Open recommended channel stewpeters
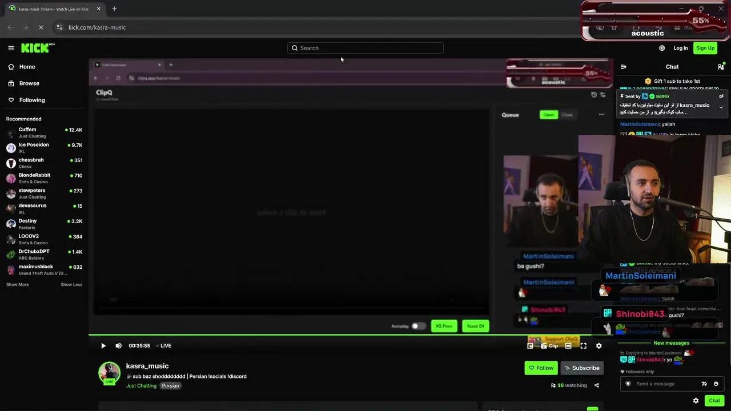 click(x=44, y=194)
